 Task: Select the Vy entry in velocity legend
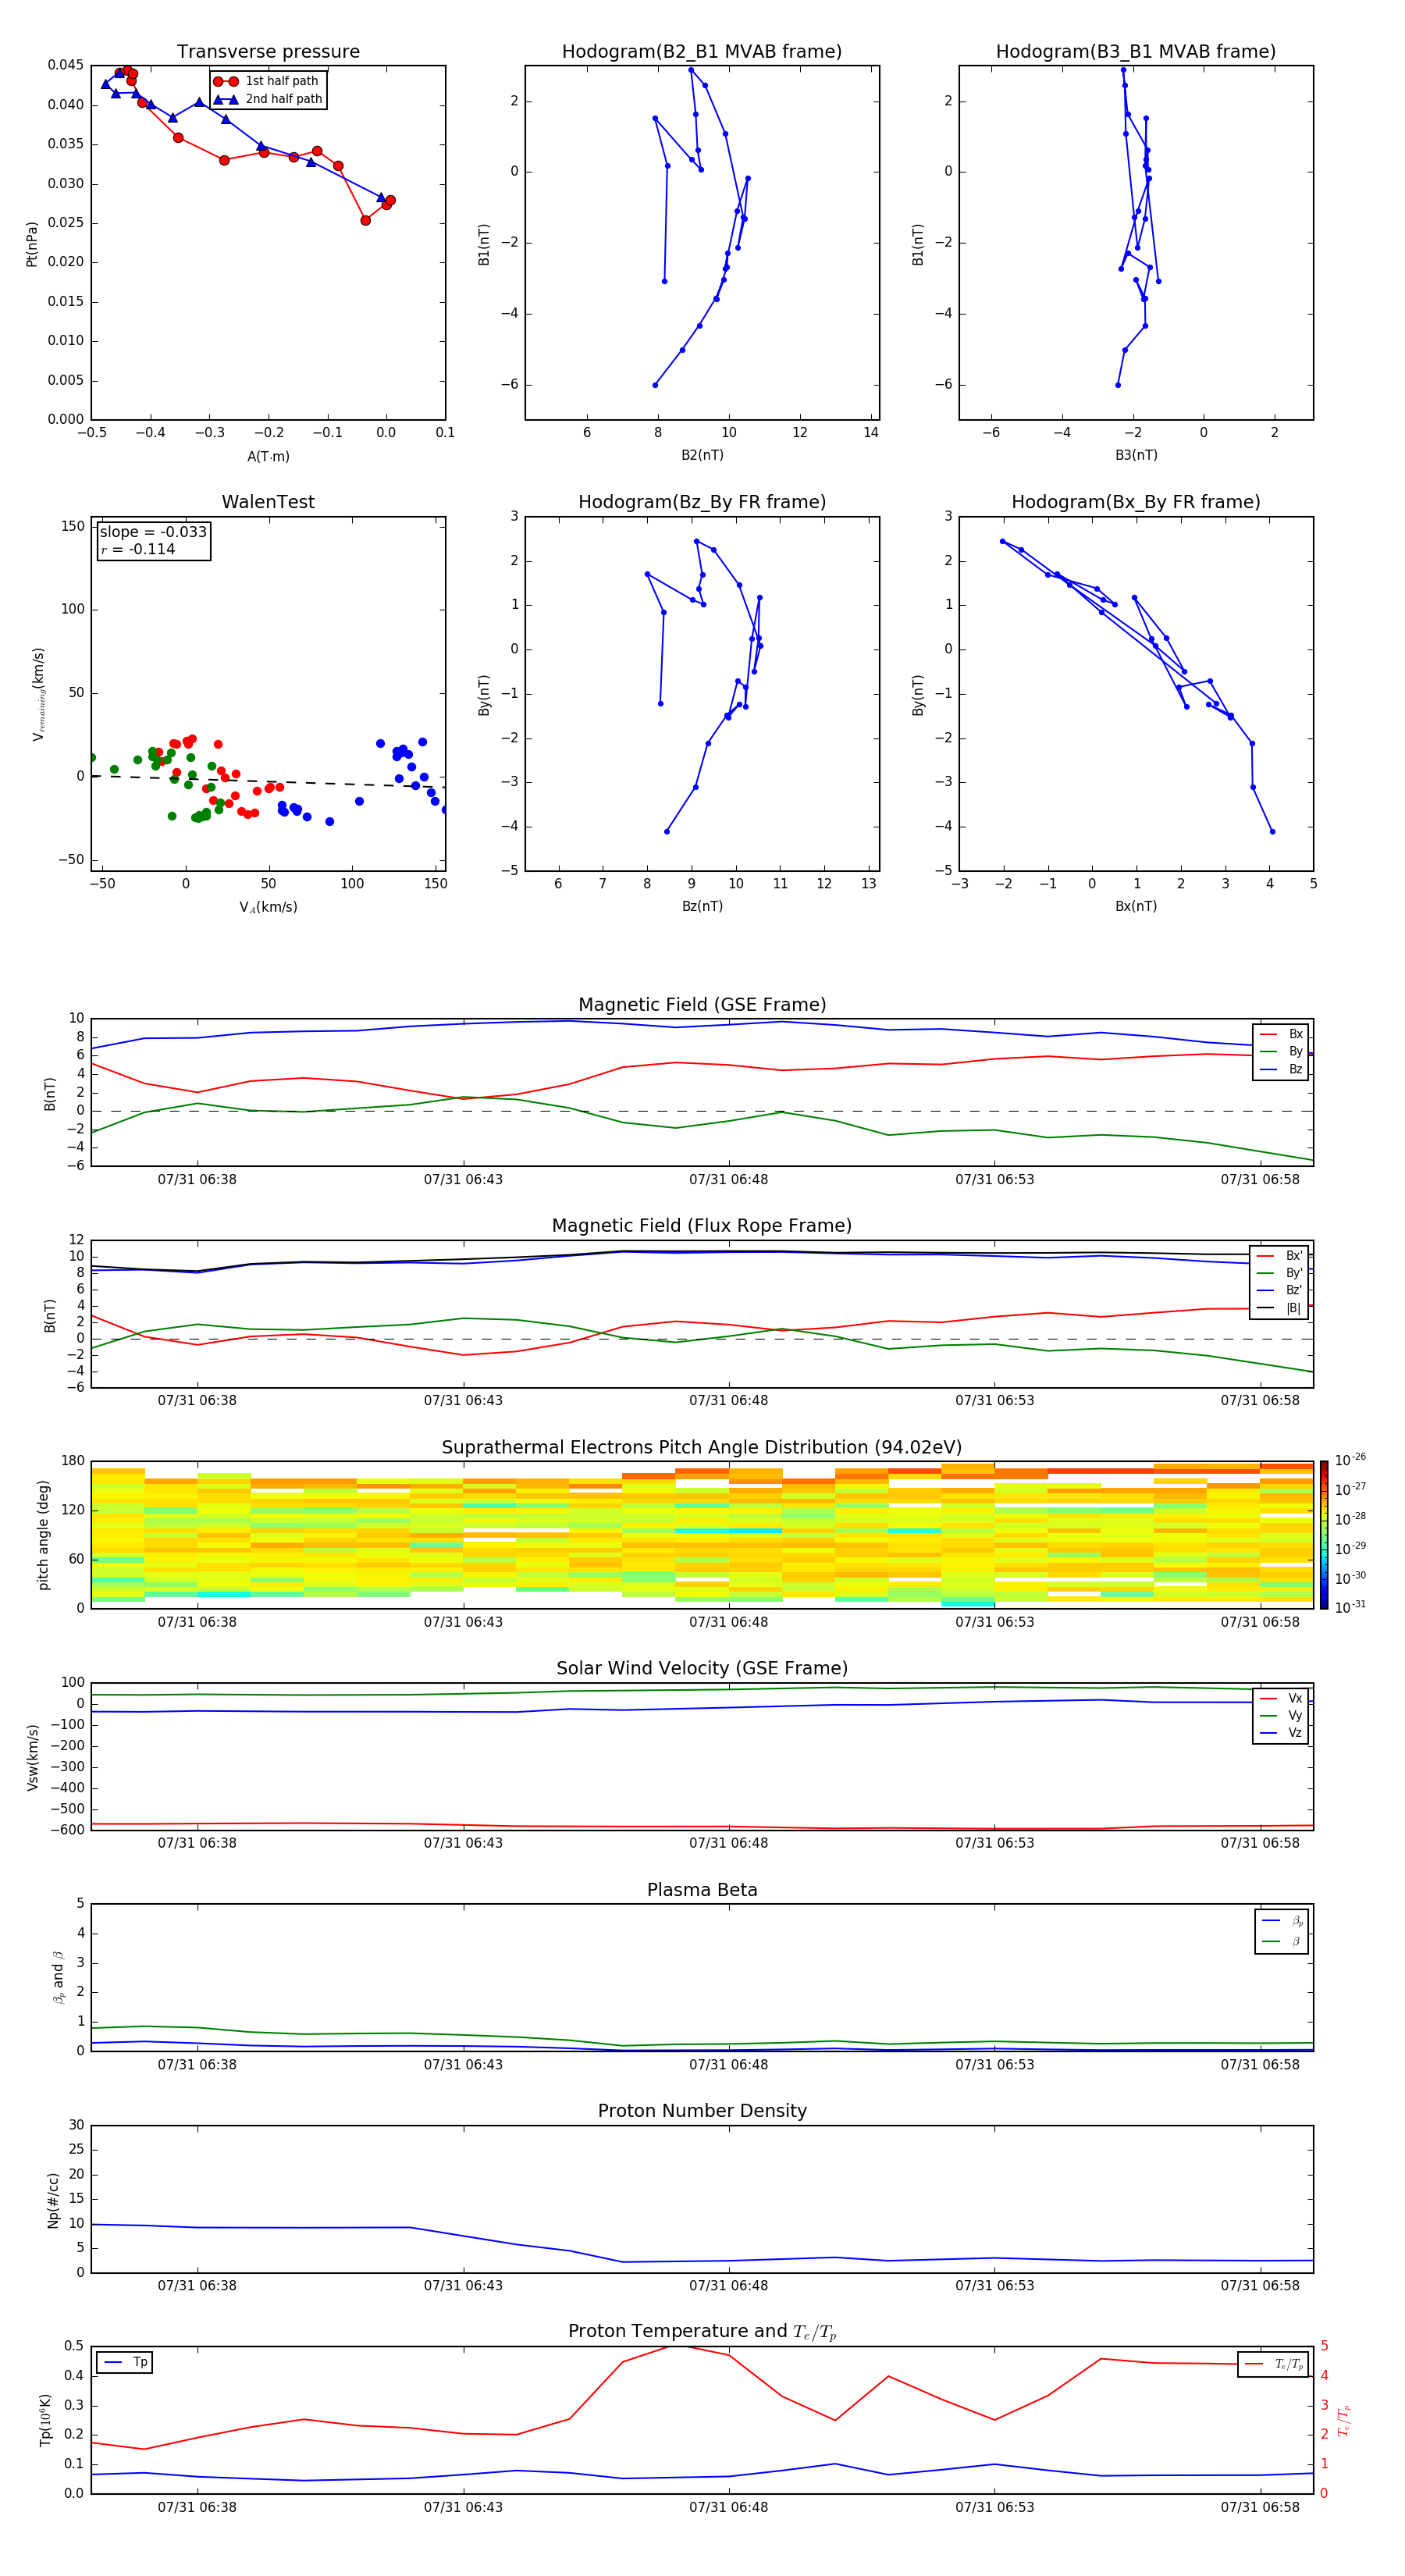(x=1281, y=1716)
